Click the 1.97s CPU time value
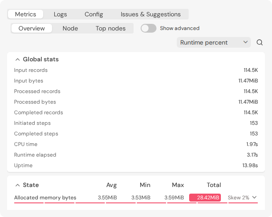Viewport: 272px width, 217px height. point(252,144)
